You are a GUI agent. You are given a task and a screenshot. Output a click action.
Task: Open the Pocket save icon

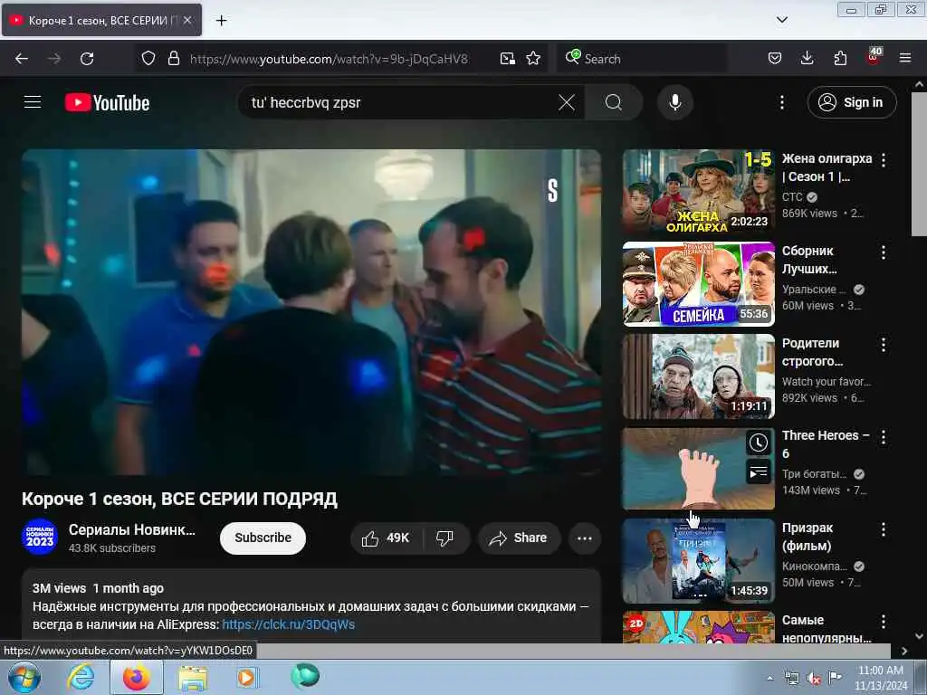point(775,59)
